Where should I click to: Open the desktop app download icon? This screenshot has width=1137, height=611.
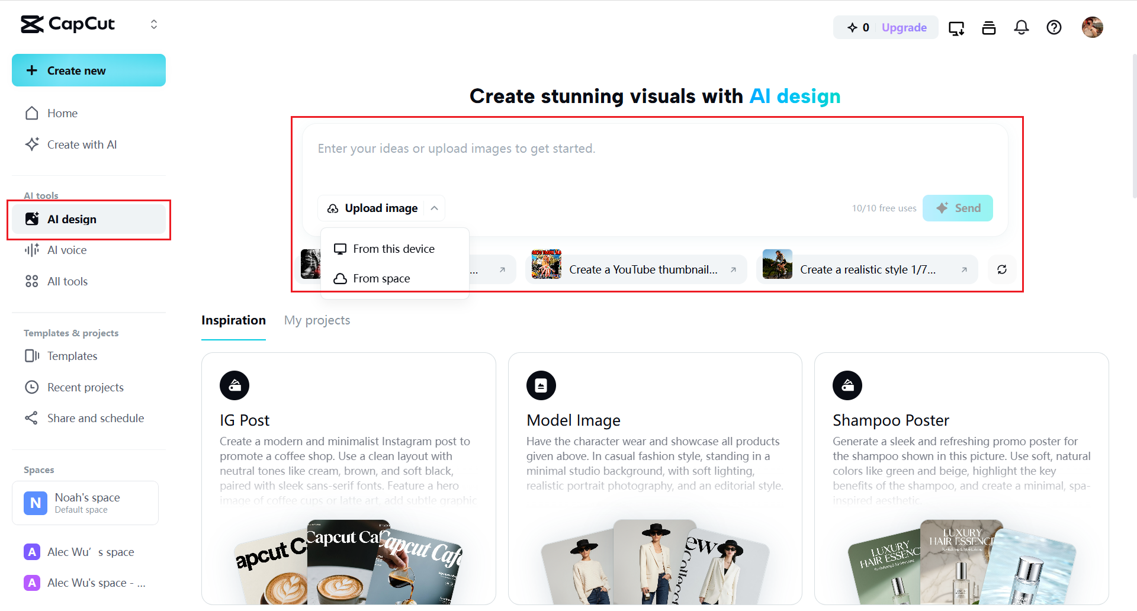[x=956, y=28]
